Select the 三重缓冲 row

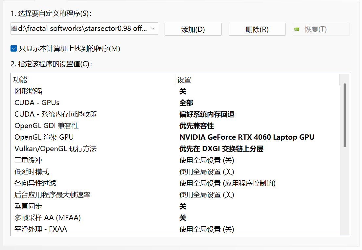click(x=175, y=160)
